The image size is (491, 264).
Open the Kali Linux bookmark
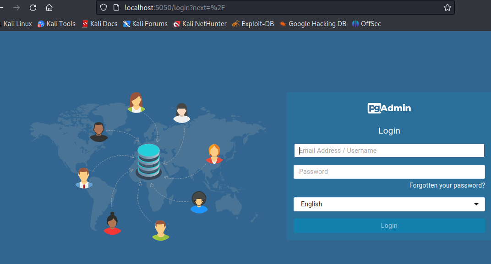16,24
